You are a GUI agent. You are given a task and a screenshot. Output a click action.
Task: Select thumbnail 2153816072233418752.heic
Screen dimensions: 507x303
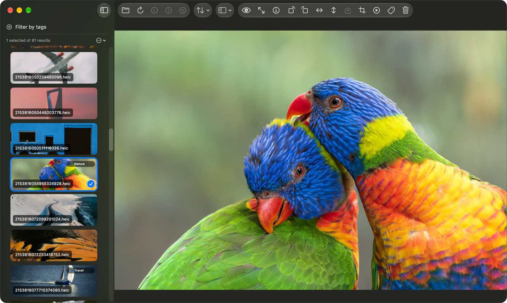(54, 245)
